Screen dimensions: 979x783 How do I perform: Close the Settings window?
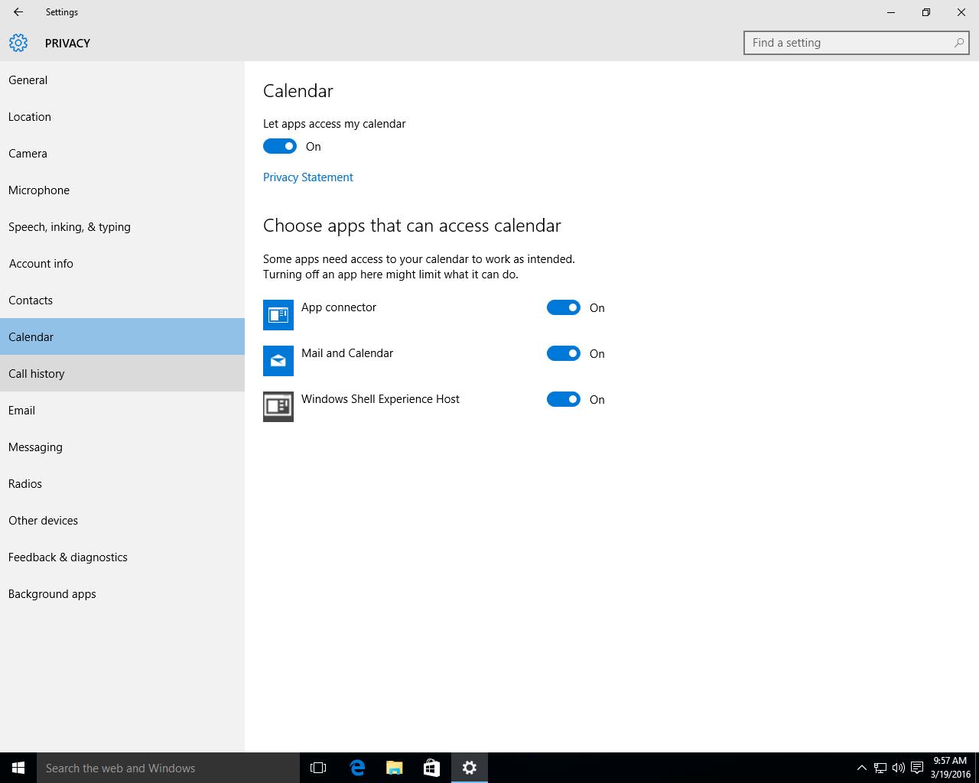[x=961, y=12]
